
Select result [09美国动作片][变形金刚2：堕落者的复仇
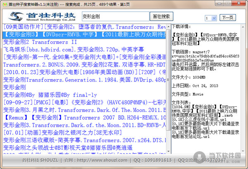(84, 27)
